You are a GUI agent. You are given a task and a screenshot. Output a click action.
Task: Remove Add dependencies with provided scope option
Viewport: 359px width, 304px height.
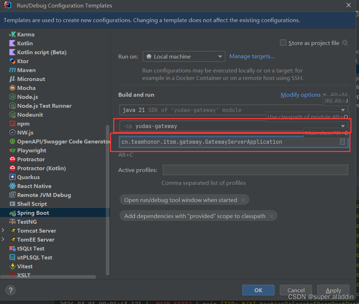[x=271, y=216]
